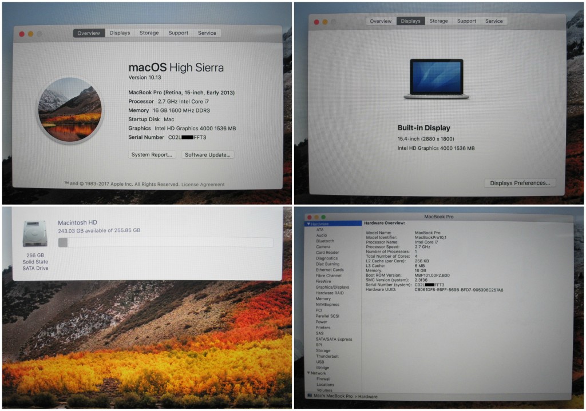Screen dimensions: 586x411
Task: Select Graphics/Displays in the Hardware list
Action: [332, 287]
